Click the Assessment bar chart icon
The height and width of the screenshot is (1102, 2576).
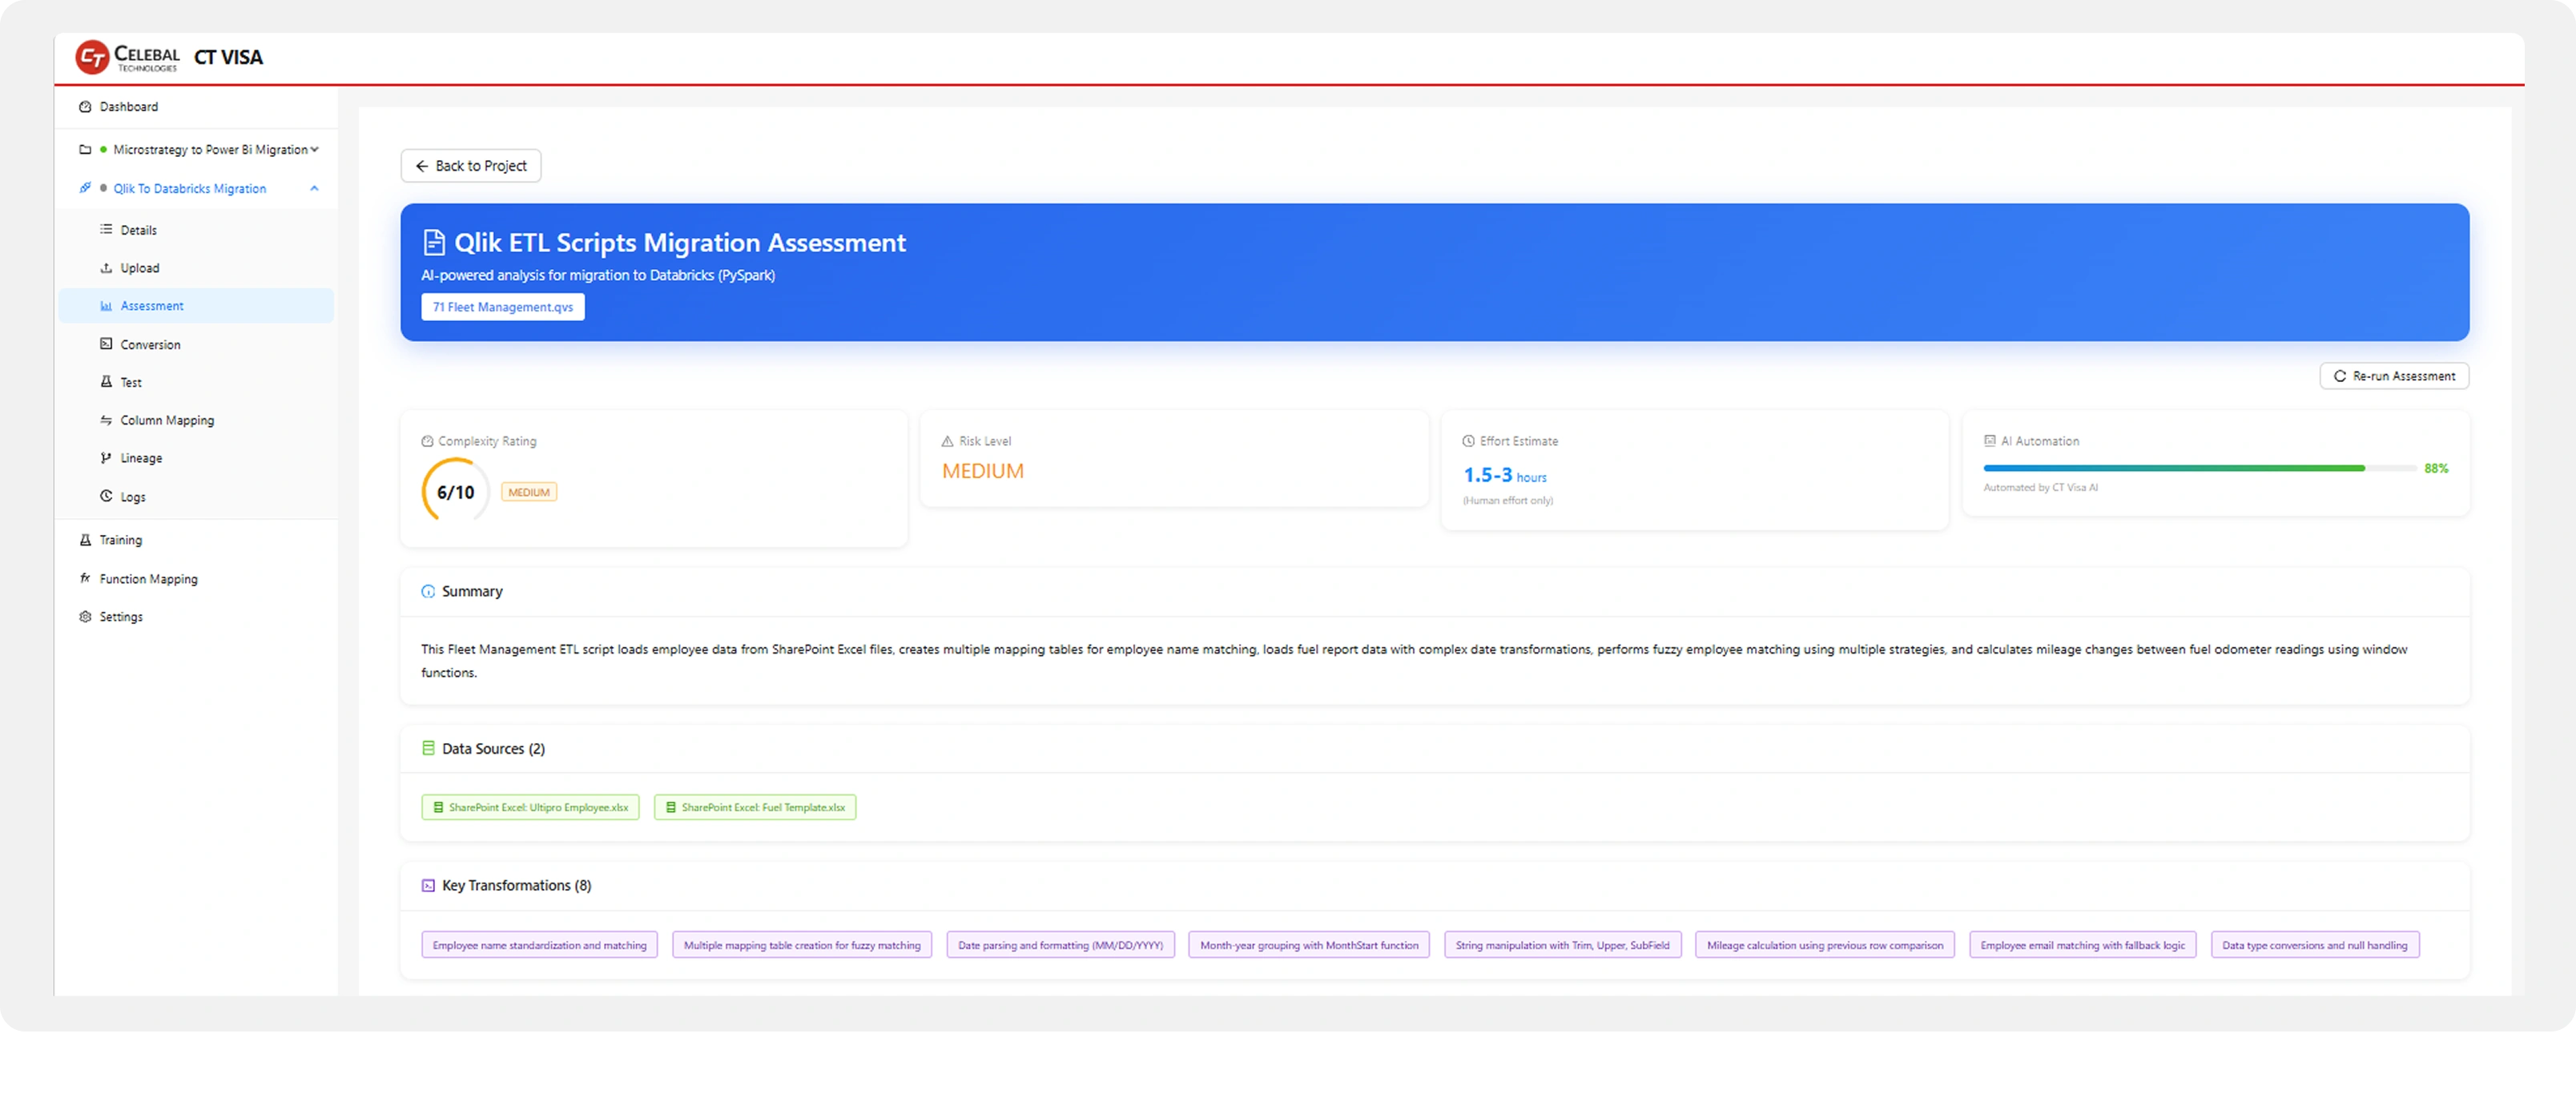pos(106,306)
